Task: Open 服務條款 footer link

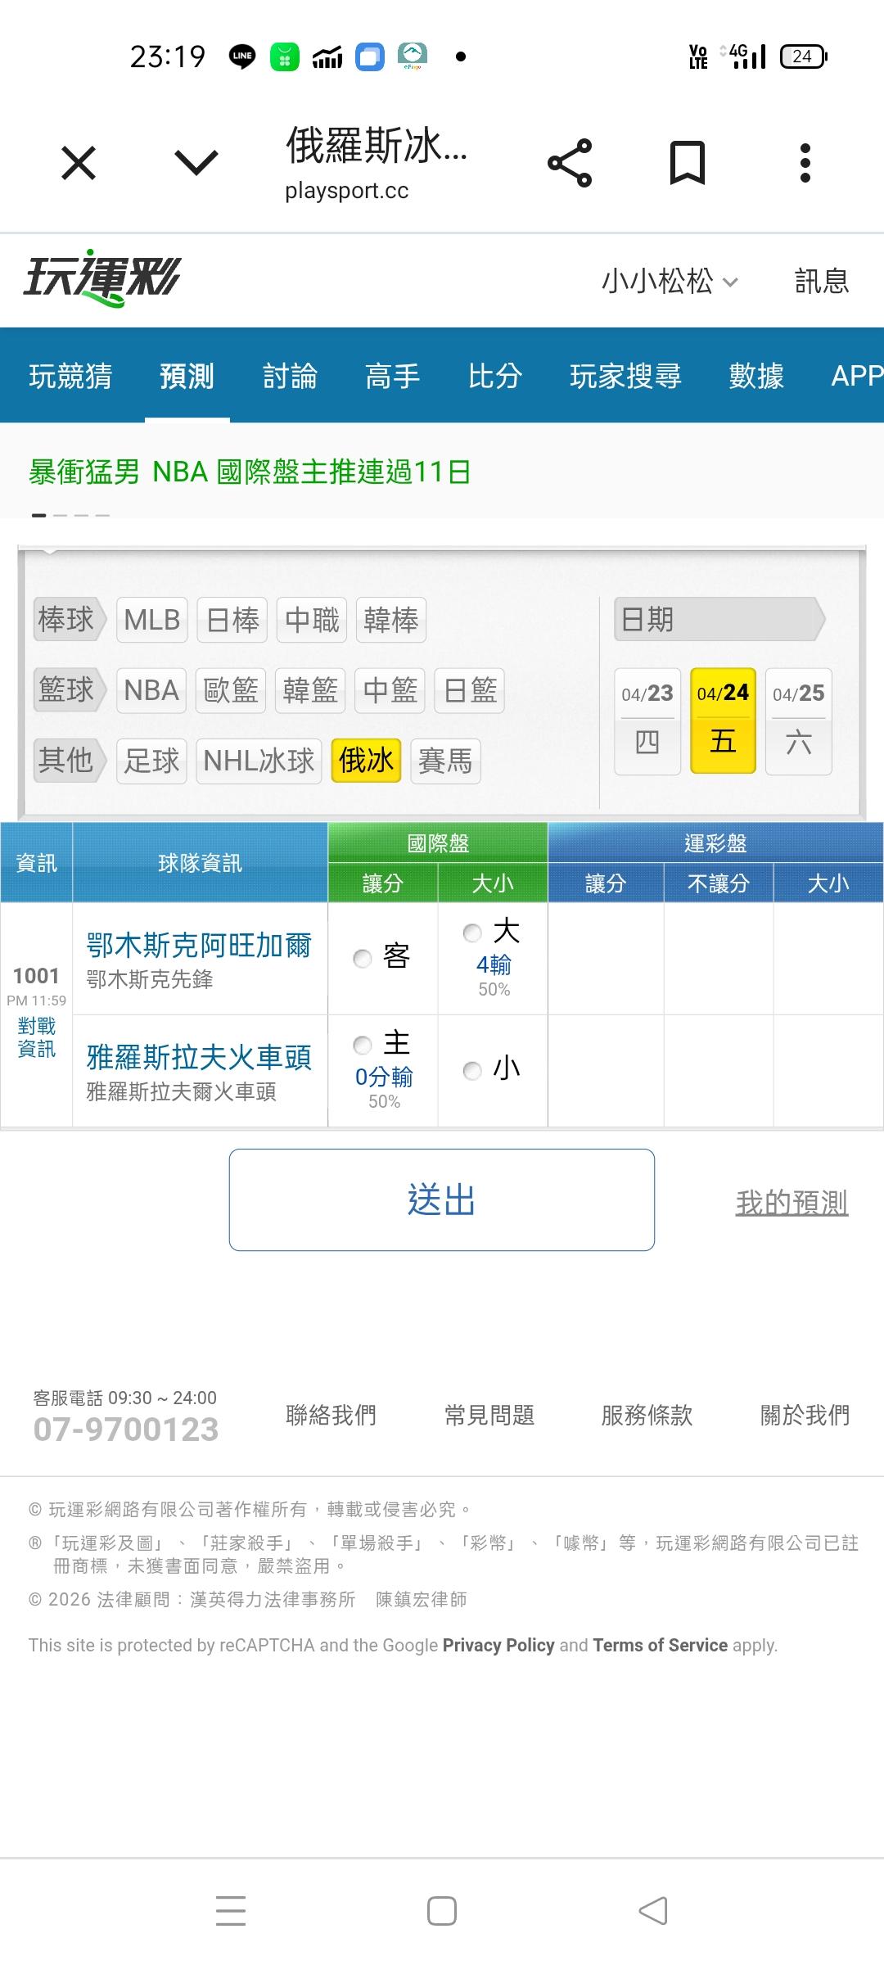Action: pyautogui.click(x=647, y=1415)
